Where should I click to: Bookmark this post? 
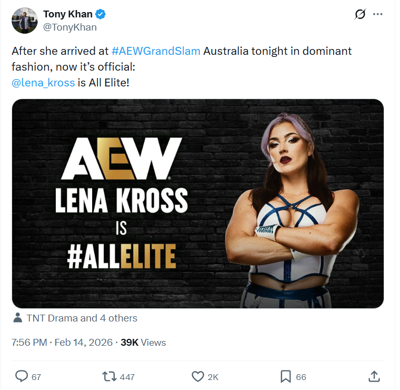(285, 376)
